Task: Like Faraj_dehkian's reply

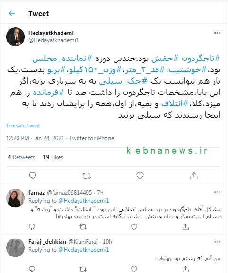Action: tap(134, 269)
